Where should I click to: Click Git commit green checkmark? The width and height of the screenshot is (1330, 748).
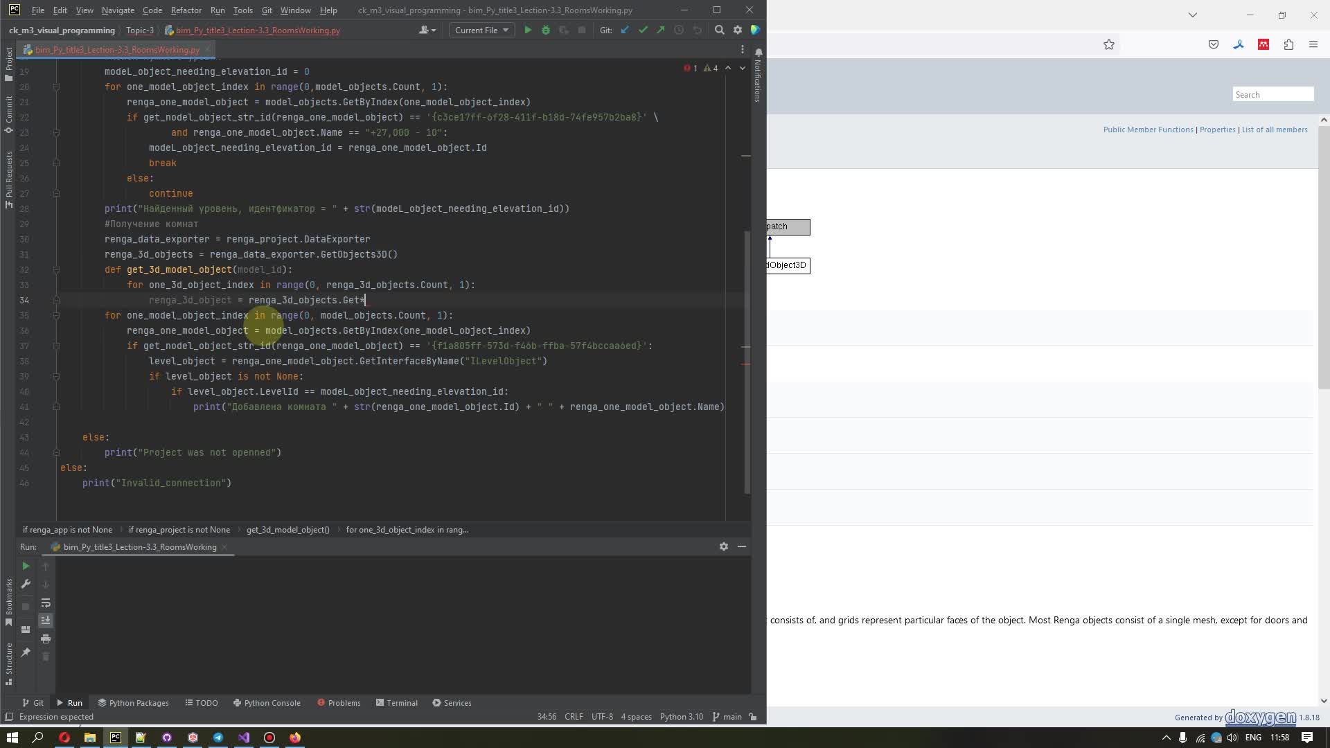(643, 30)
